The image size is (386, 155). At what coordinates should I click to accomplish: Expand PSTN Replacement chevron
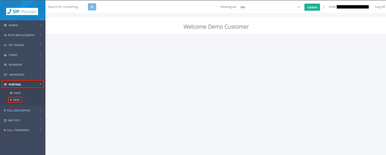click(41, 34)
